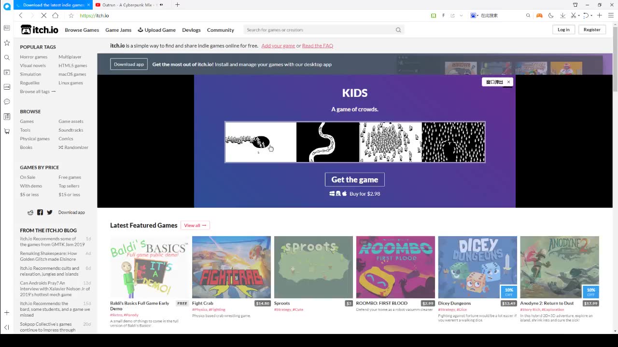Image resolution: width=618 pixels, height=347 pixels.
Task: Click the itch.io logo
Action: 39,30
